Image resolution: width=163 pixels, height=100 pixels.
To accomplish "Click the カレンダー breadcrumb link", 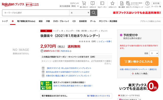I will [94, 31].
